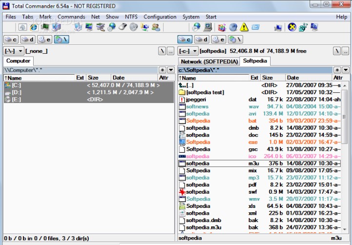The height and width of the screenshot is (245, 352).
Task: Click the blue circle with yellow X icon
Action: 292,27
